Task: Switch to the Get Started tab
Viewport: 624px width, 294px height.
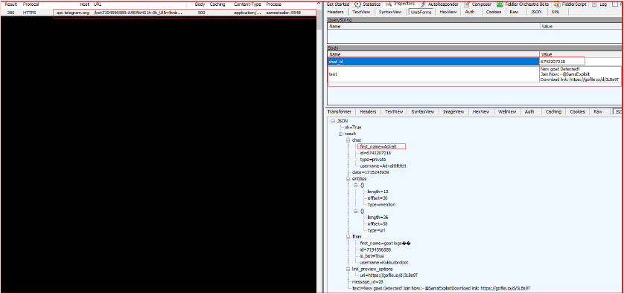Action: [337, 4]
